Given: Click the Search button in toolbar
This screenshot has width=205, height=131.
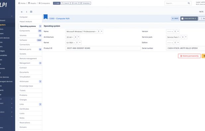Looking at the screenshot, I should coord(65,3).
